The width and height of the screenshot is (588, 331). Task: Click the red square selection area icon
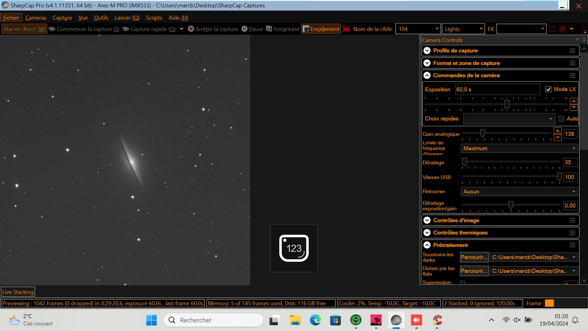[x=552, y=29]
